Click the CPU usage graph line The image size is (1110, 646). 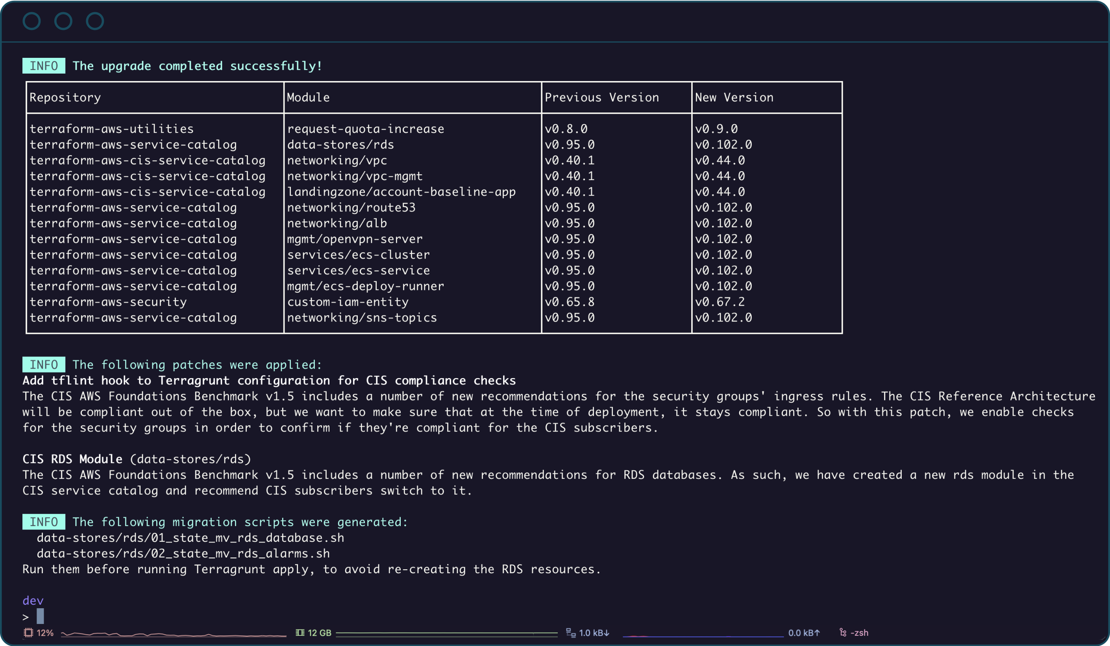point(174,634)
